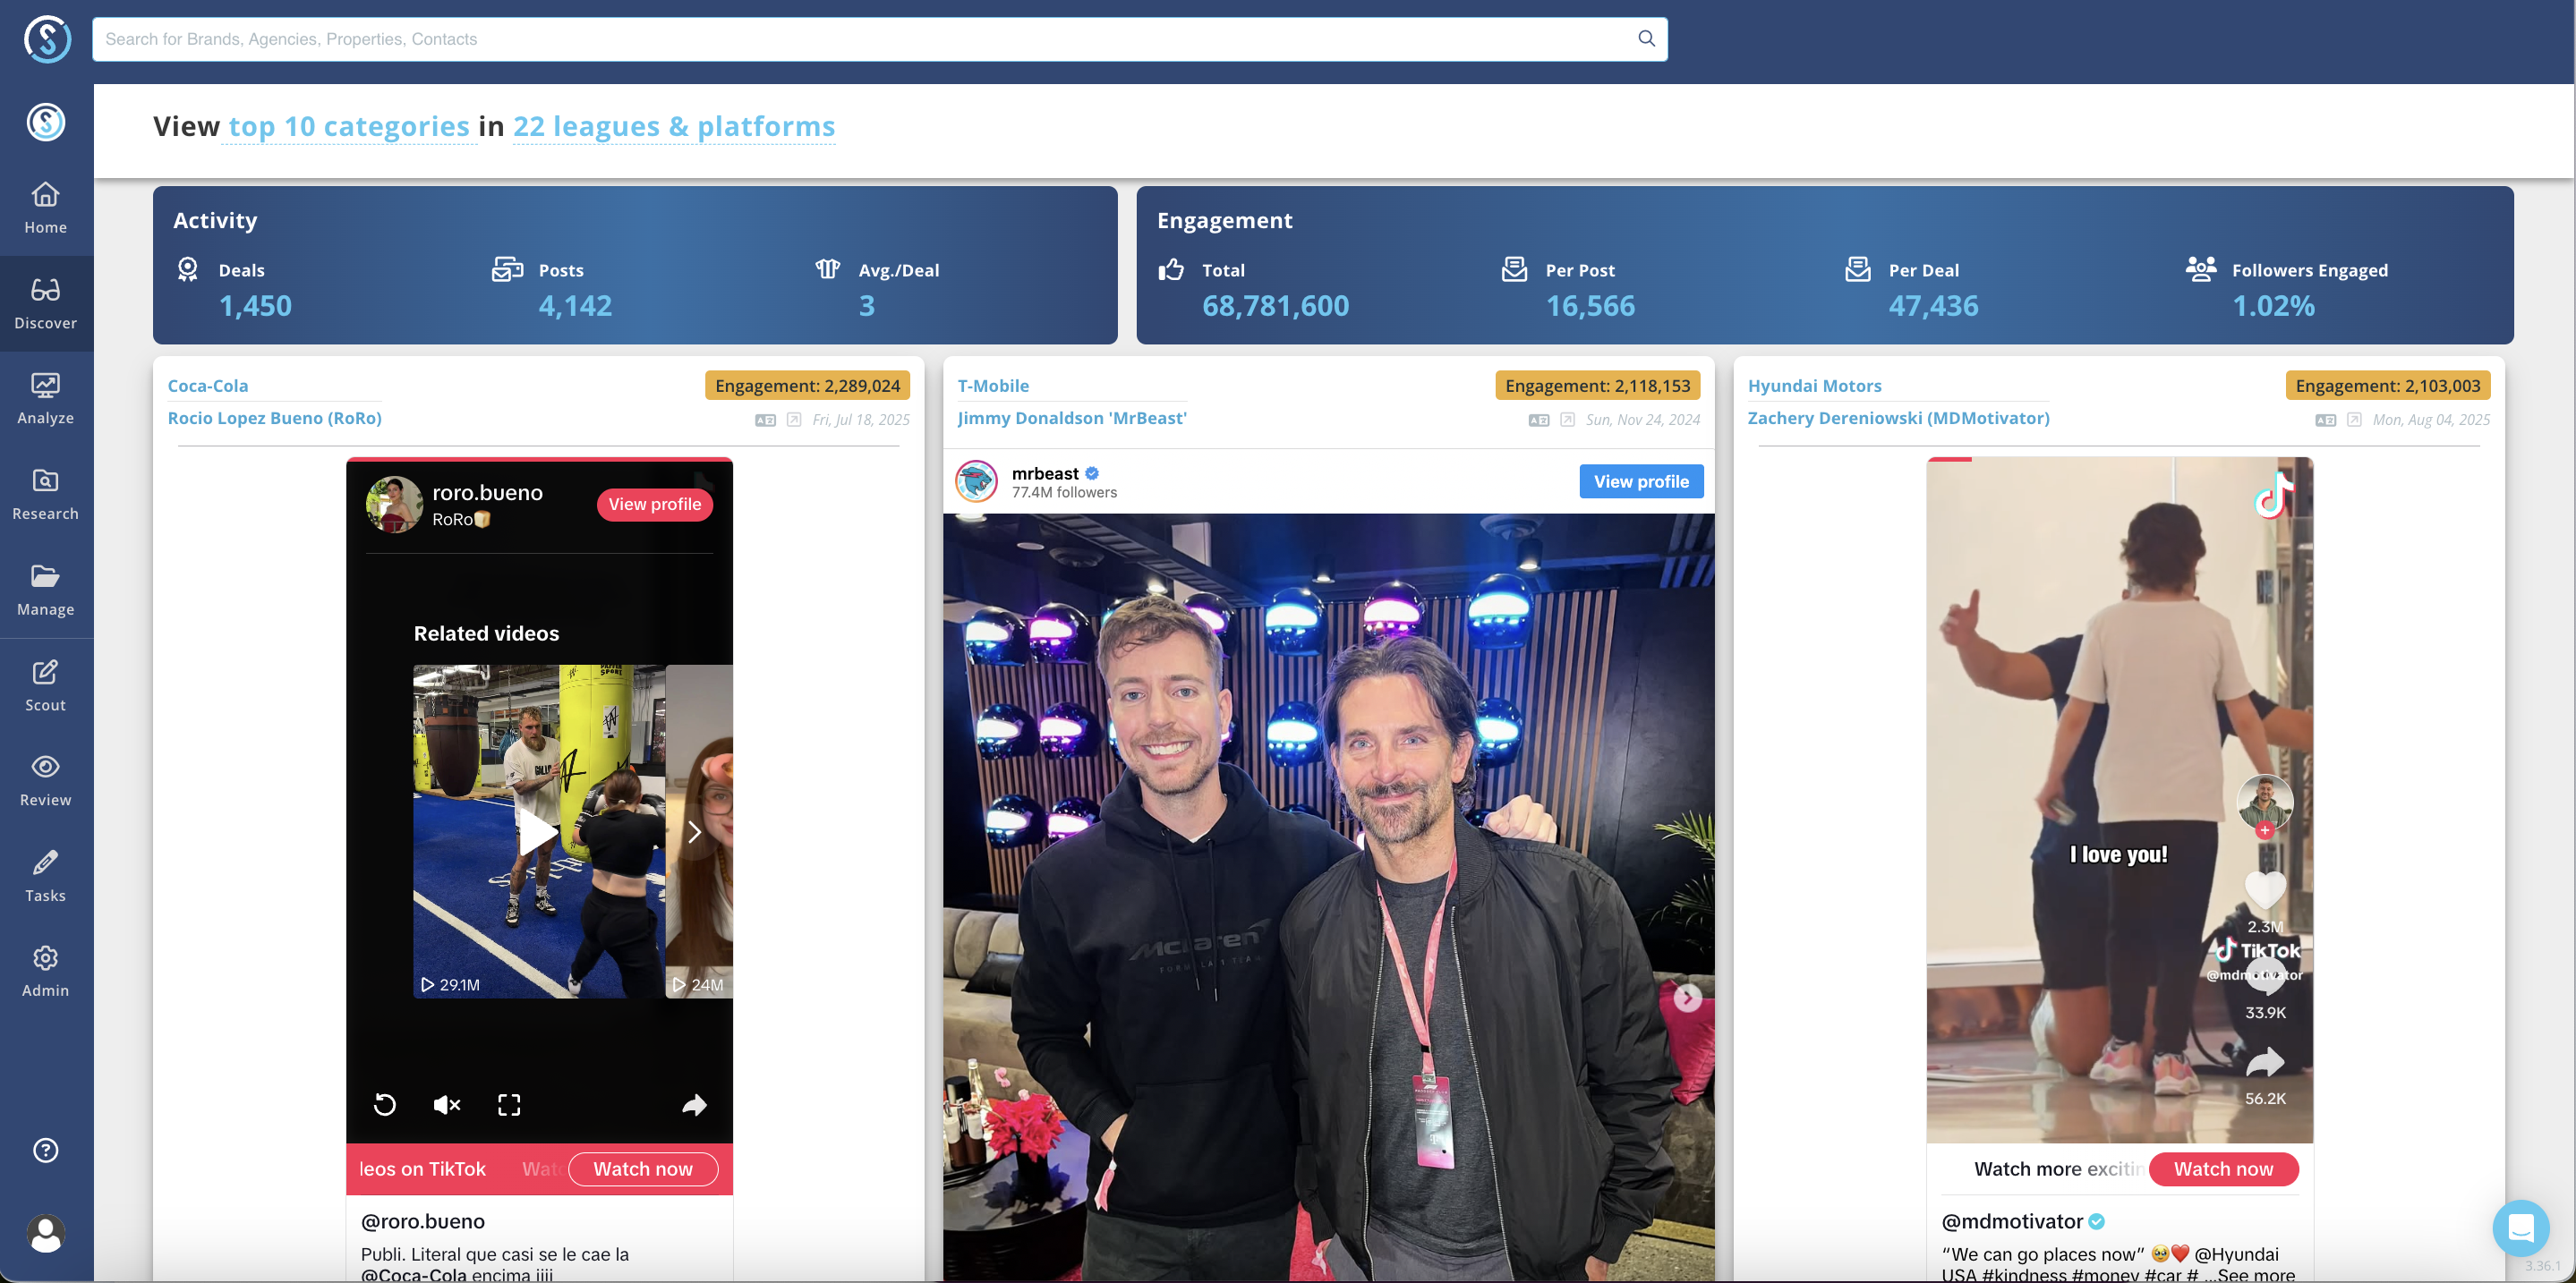Click the Hyundai Motors brand link

[x=1814, y=386]
